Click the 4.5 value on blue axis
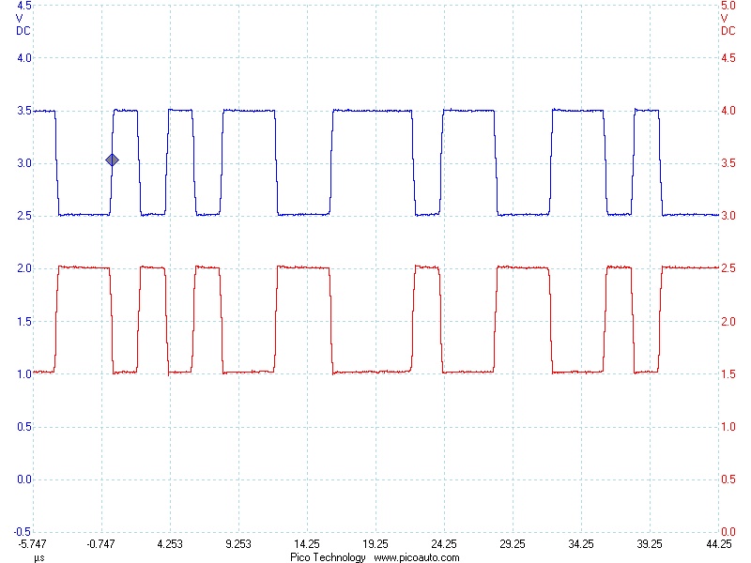The image size is (751, 563). click(x=21, y=6)
